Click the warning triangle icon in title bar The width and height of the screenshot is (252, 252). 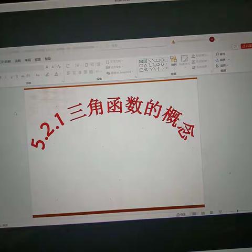pos(173,42)
